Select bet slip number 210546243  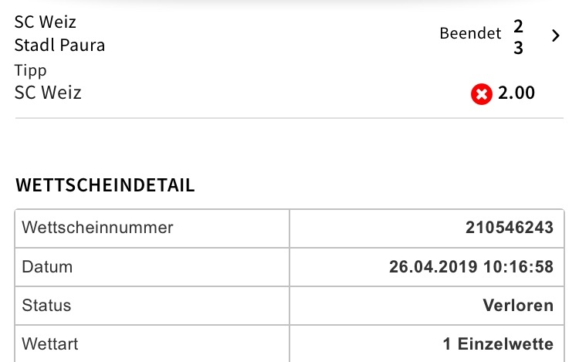[x=510, y=227]
